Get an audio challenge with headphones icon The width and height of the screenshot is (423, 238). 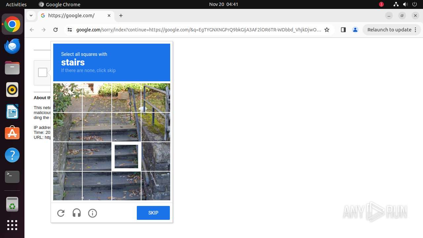pyautogui.click(x=77, y=213)
